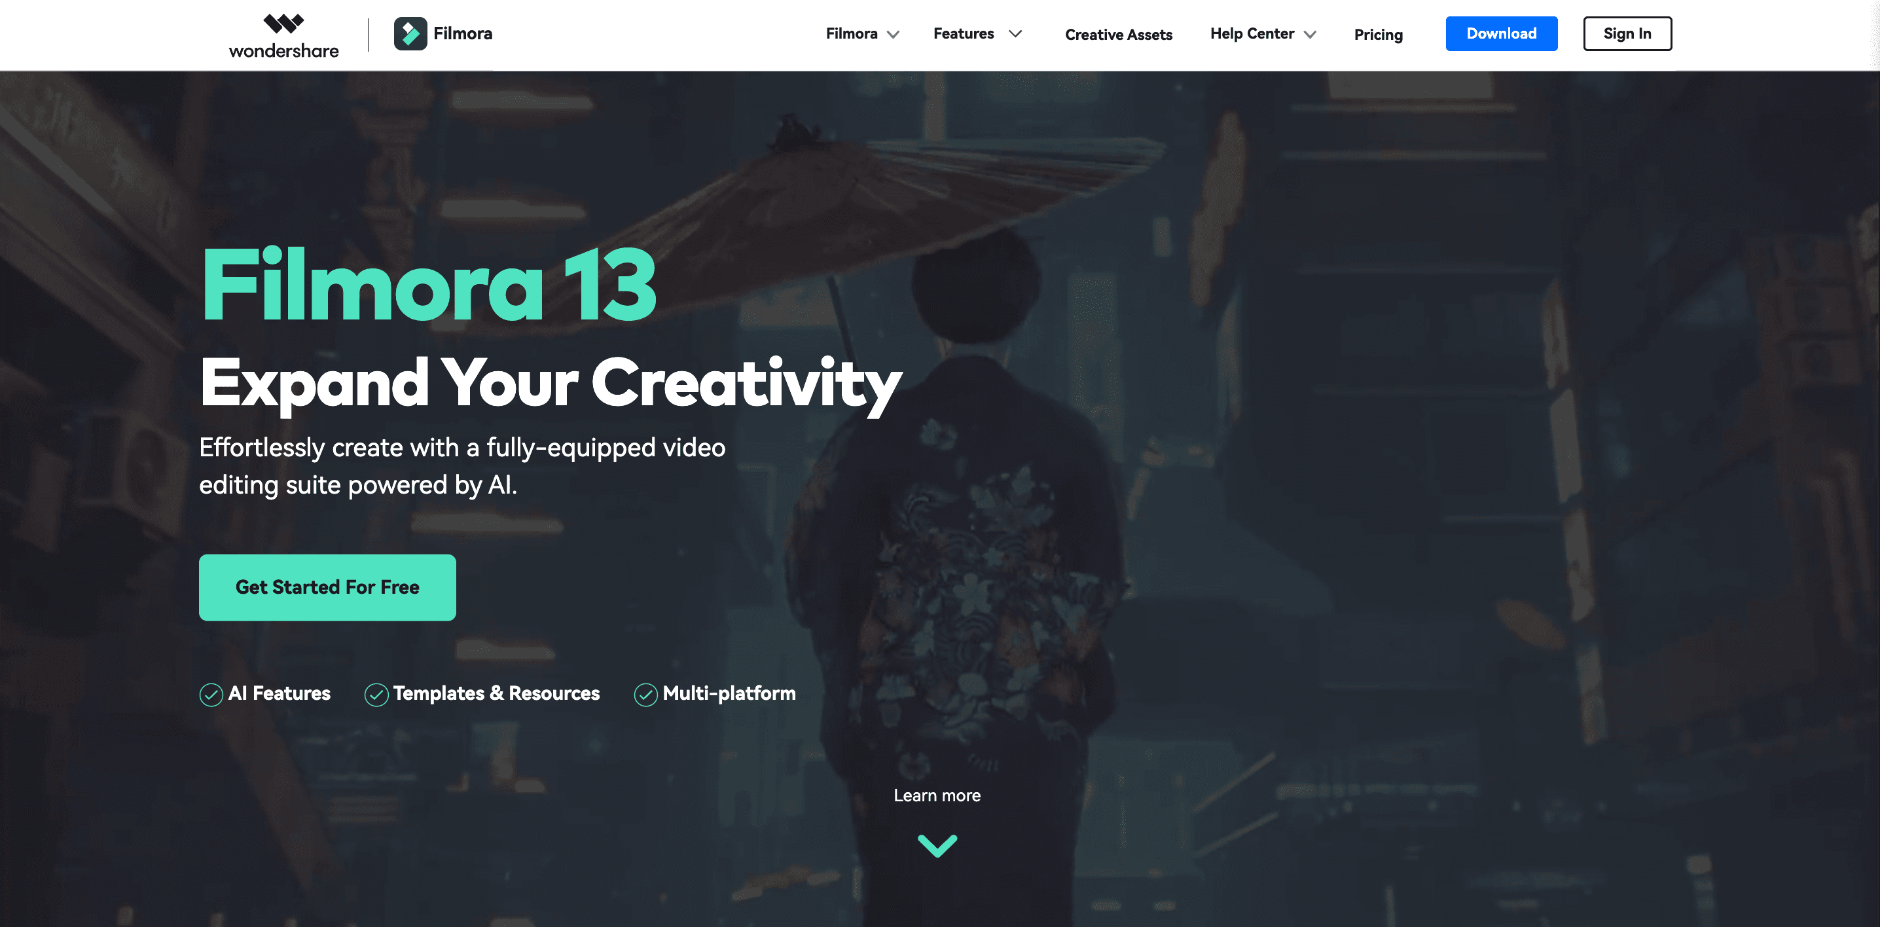This screenshot has height=927, width=1880.
Task: Expand the Features navigation dropdown
Action: 976,33
